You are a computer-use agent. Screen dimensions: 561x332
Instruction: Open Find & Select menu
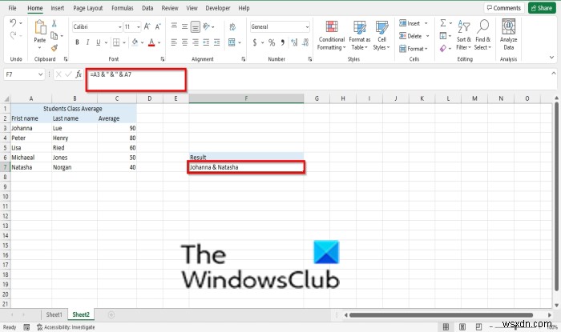(x=483, y=35)
